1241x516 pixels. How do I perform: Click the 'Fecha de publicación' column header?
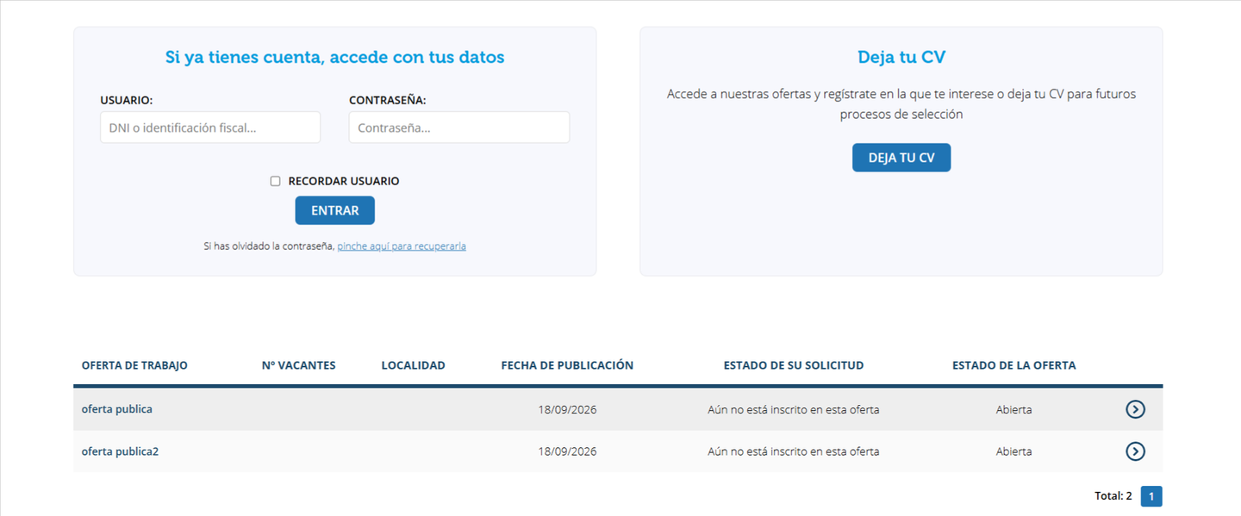point(567,365)
